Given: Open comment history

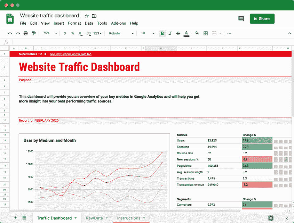Looking at the screenshot, I should click(241, 19).
